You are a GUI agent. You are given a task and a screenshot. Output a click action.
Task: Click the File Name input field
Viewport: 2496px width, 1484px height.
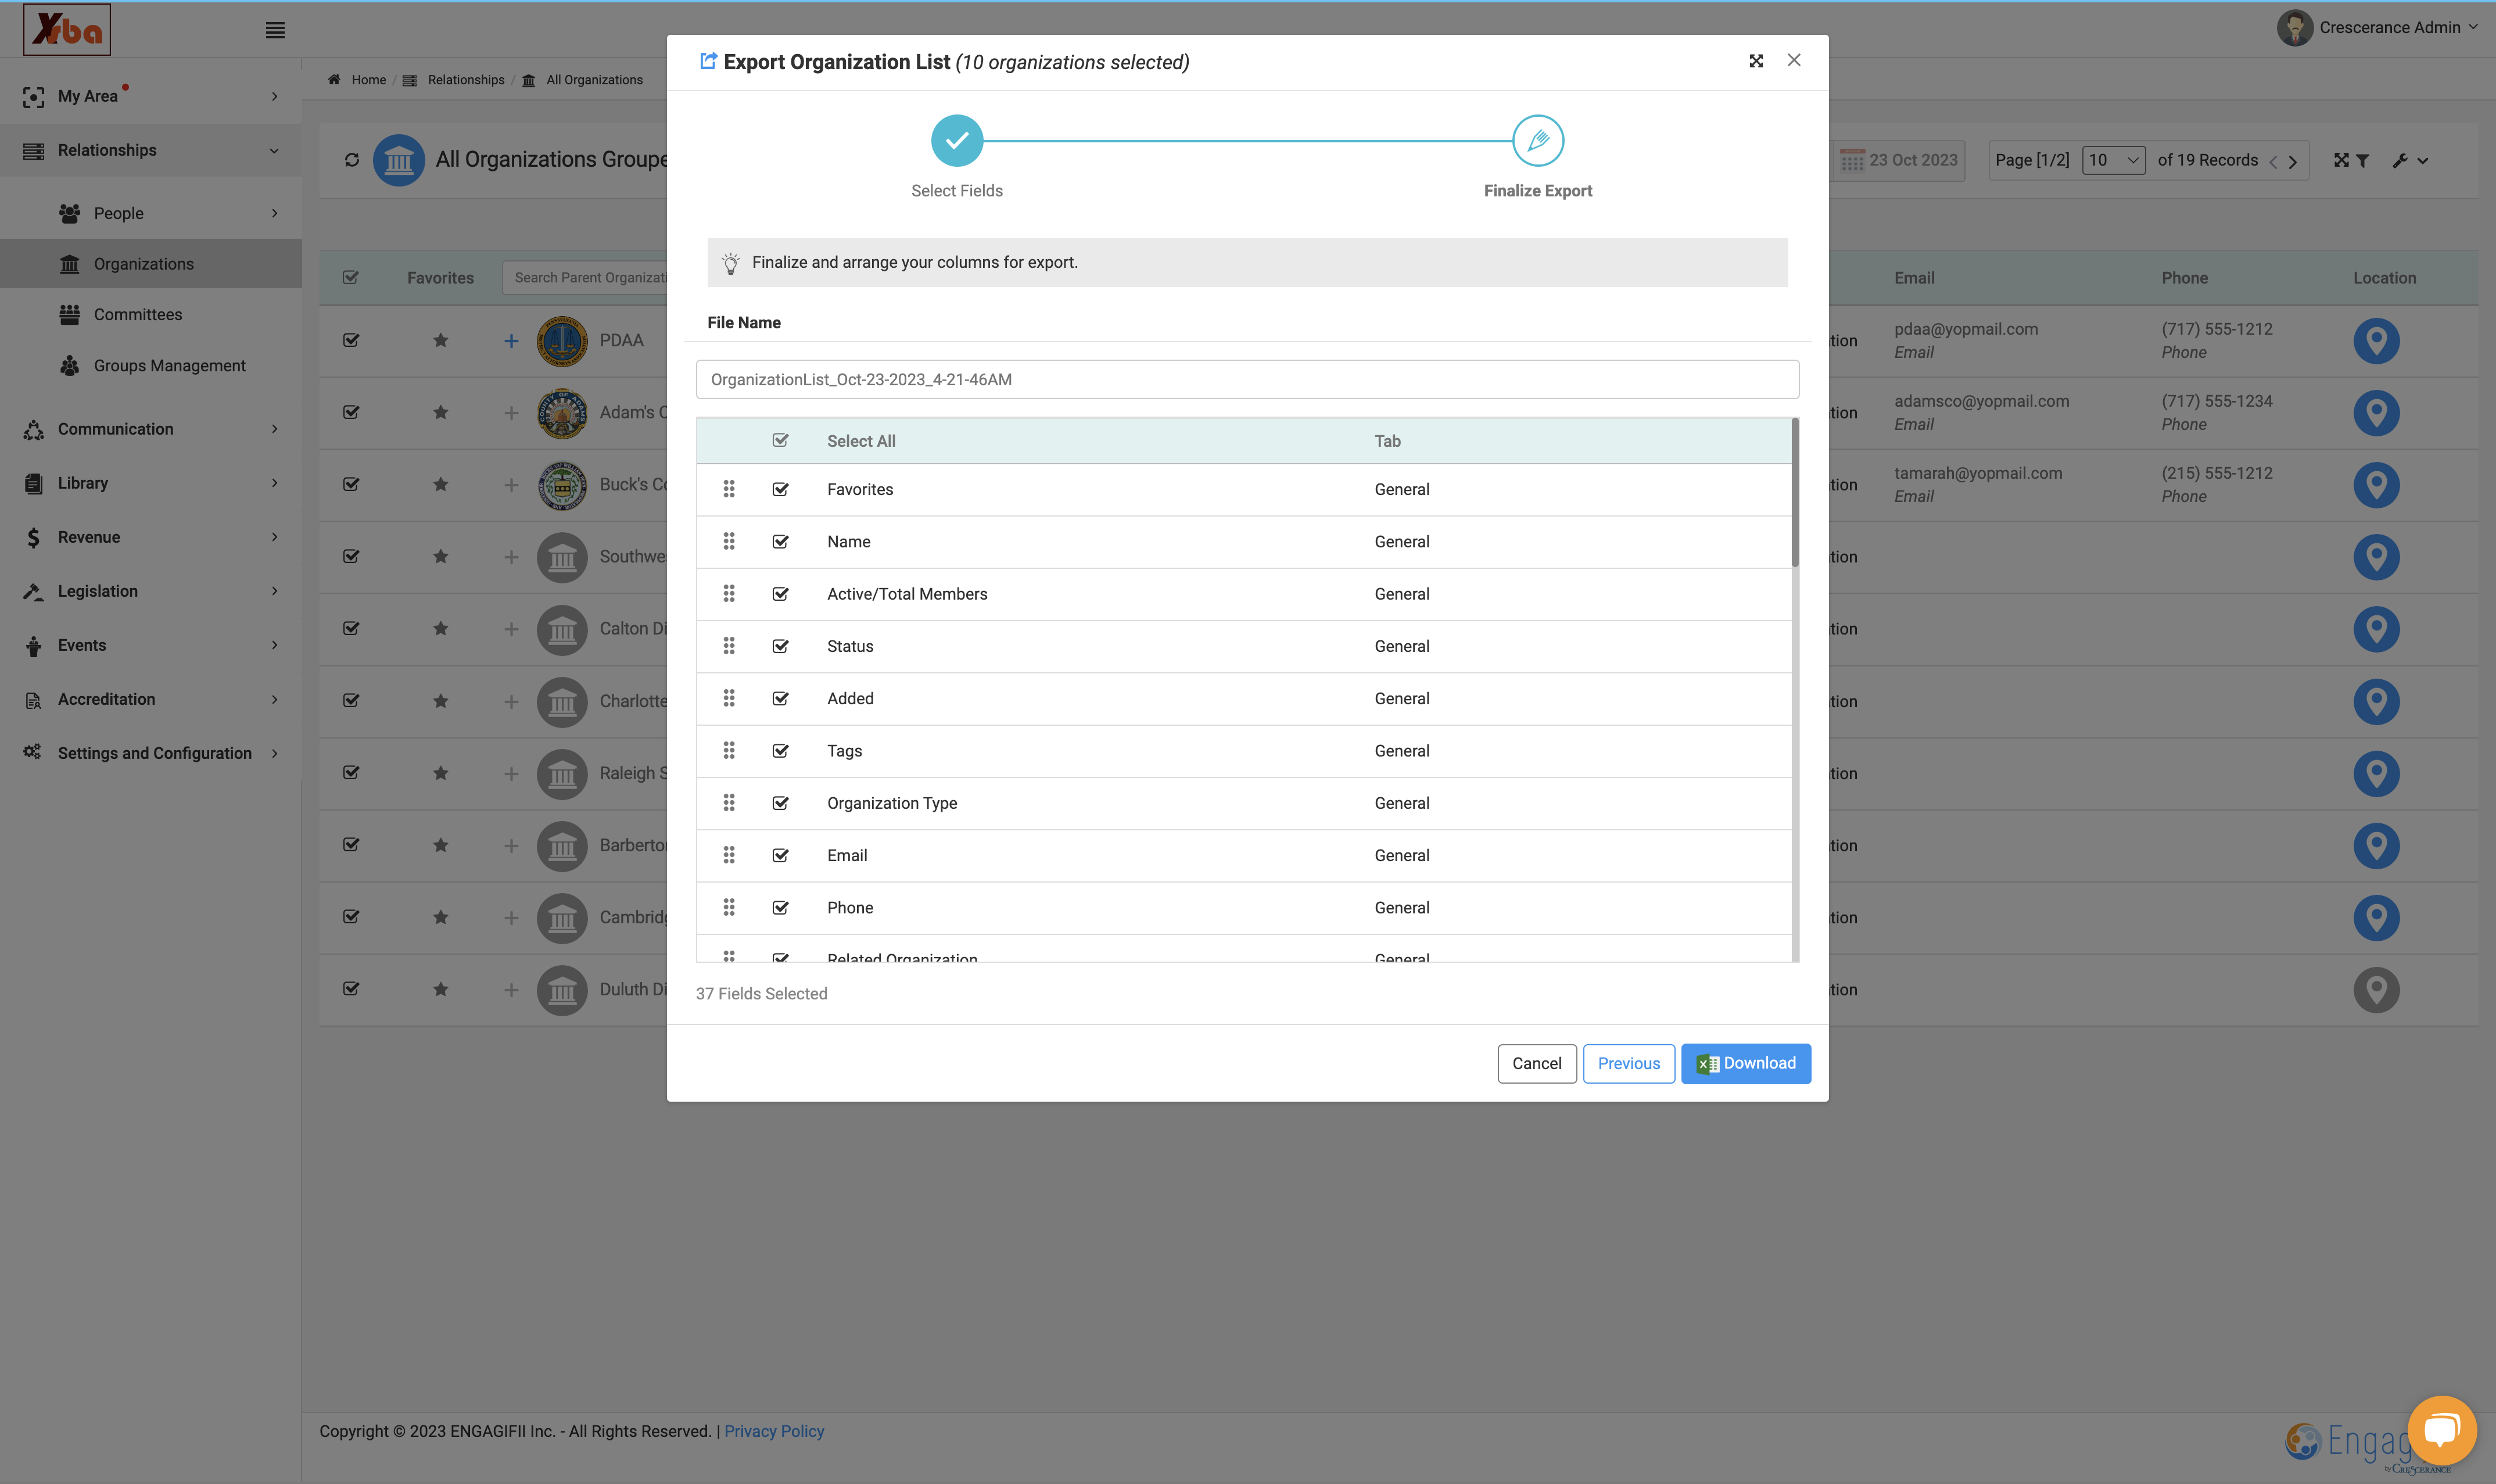pos(1246,379)
